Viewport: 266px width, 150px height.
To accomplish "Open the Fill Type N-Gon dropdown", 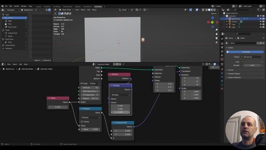I will [94, 83].
